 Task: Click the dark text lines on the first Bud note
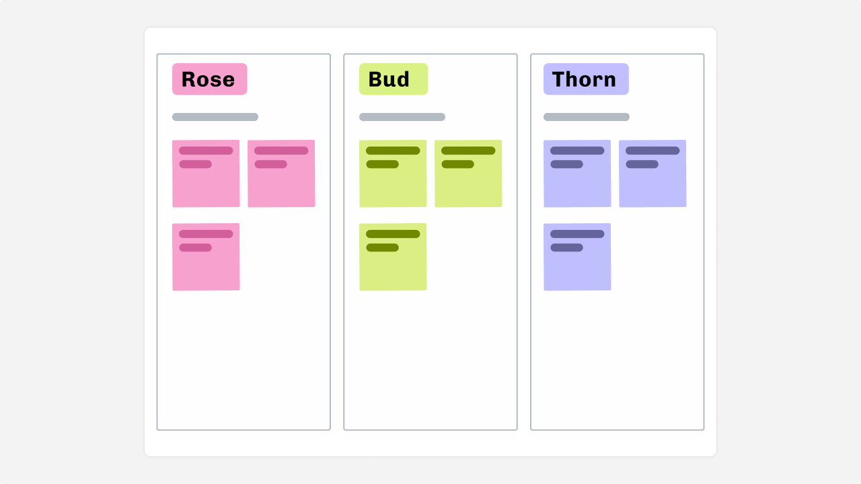click(x=393, y=151)
